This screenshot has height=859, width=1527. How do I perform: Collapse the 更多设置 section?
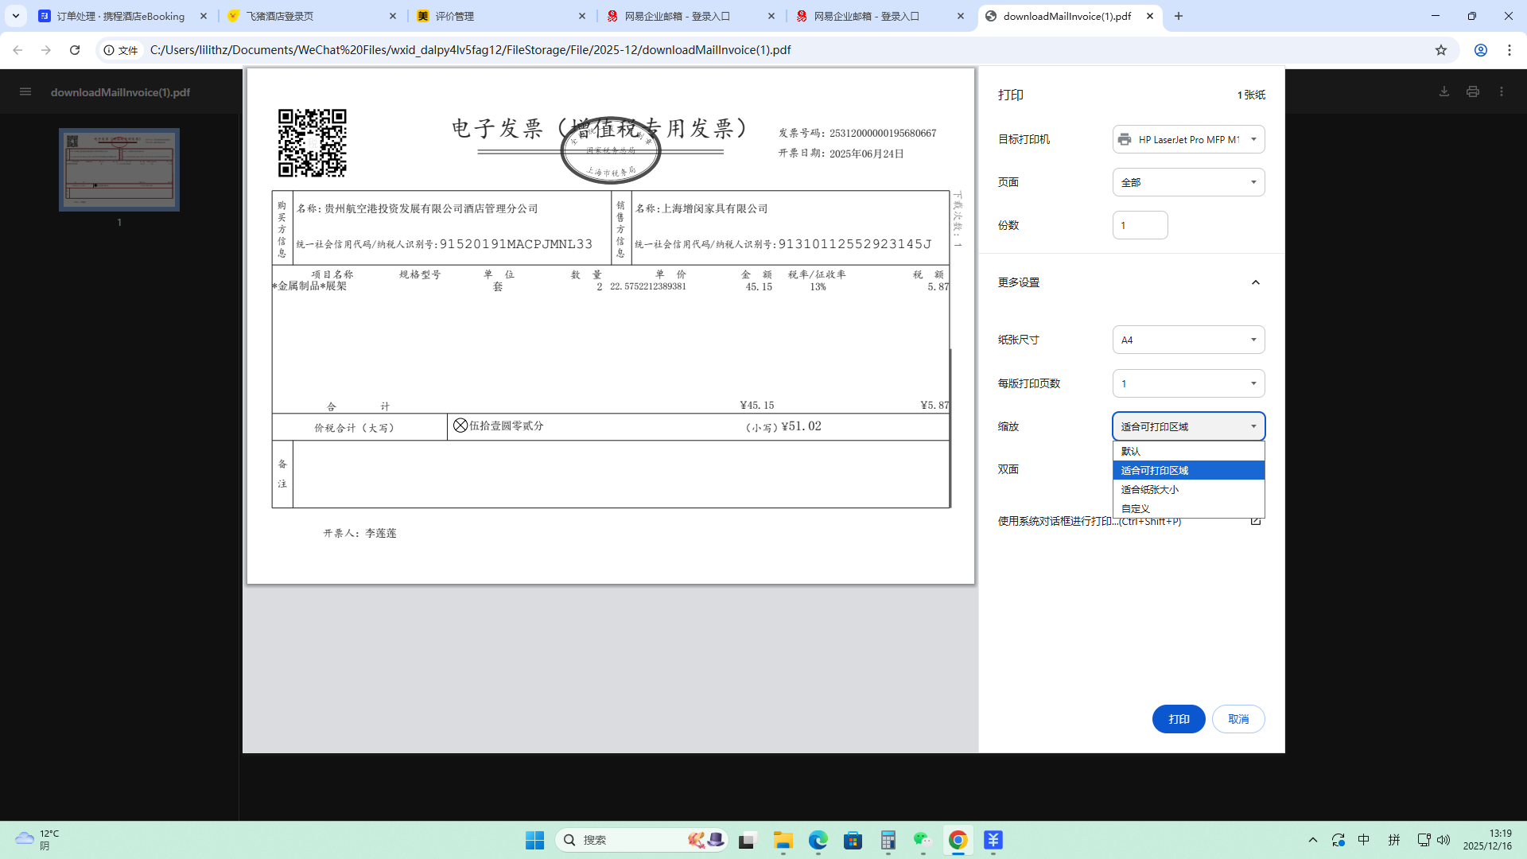tap(1255, 282)
